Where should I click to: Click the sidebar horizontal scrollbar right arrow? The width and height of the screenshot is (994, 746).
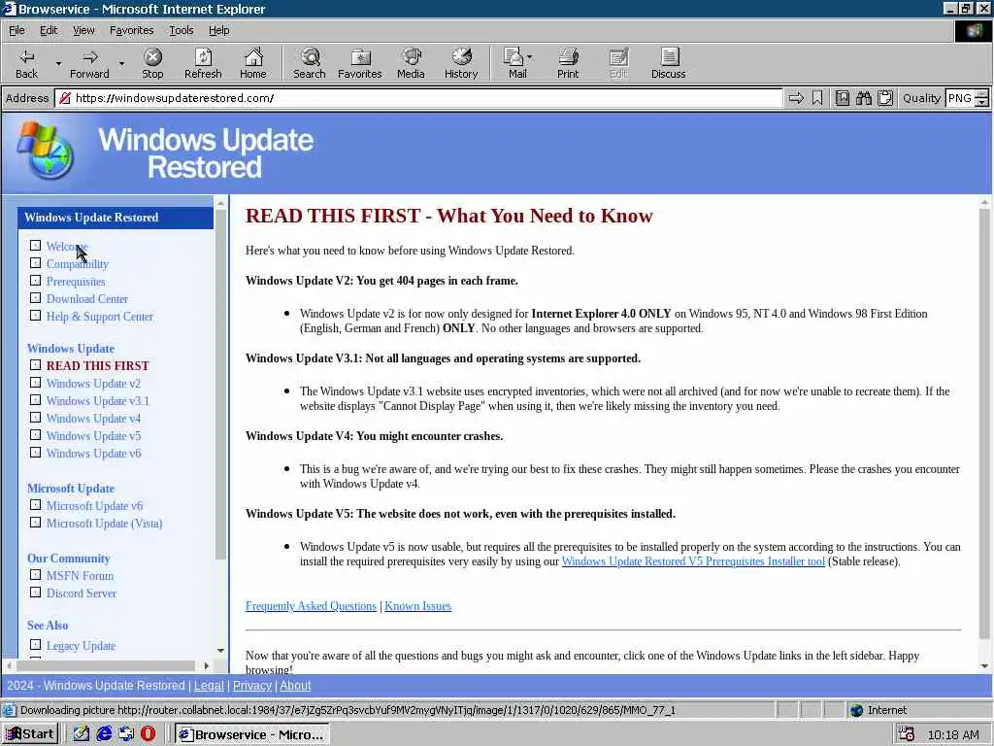point(207,666)
